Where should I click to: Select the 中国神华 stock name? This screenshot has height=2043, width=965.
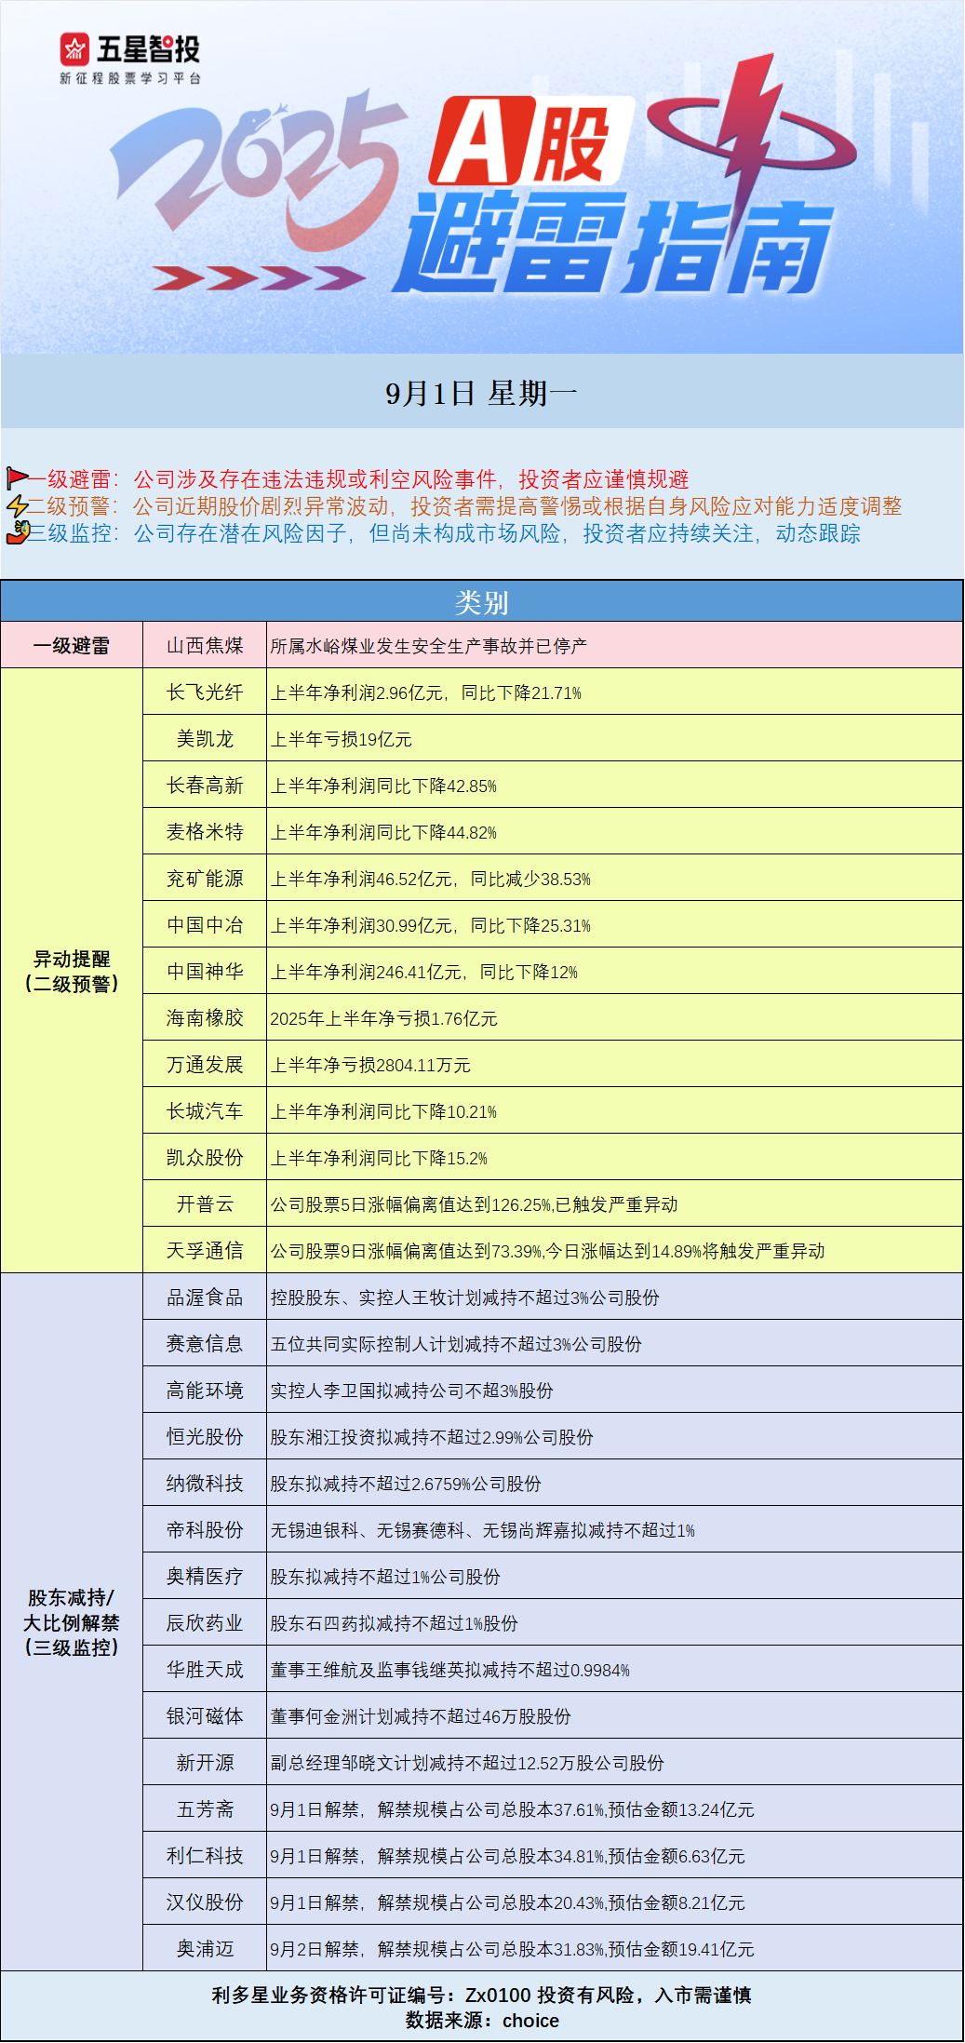point(205,971)
